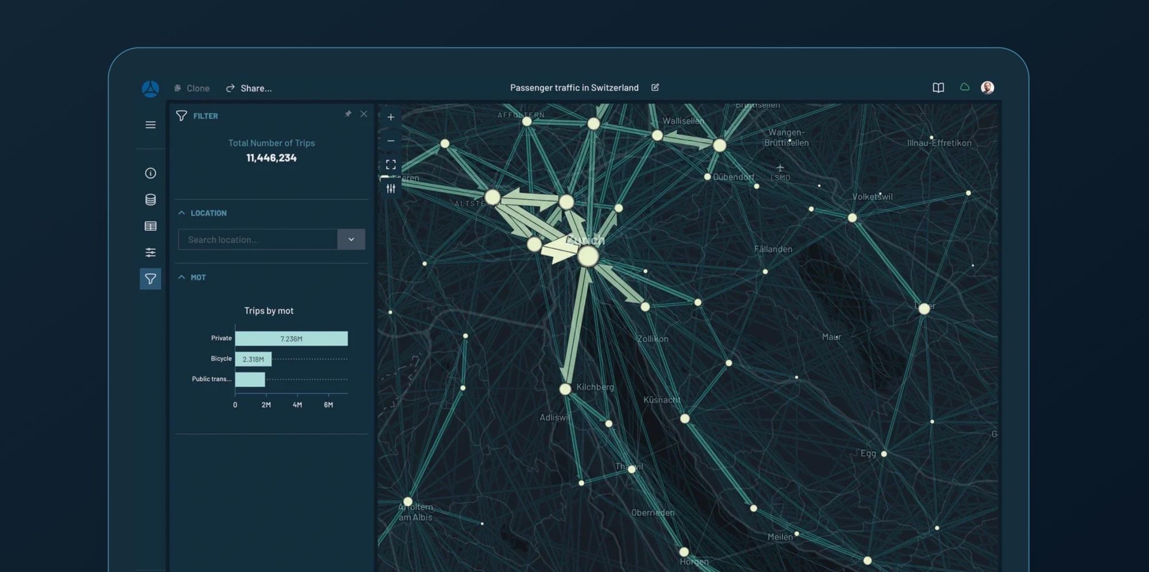The height and width of the screenshot is (572, 1149).
Task: Select the Datasets icon in the sidebar
Action: pos(150,200)
